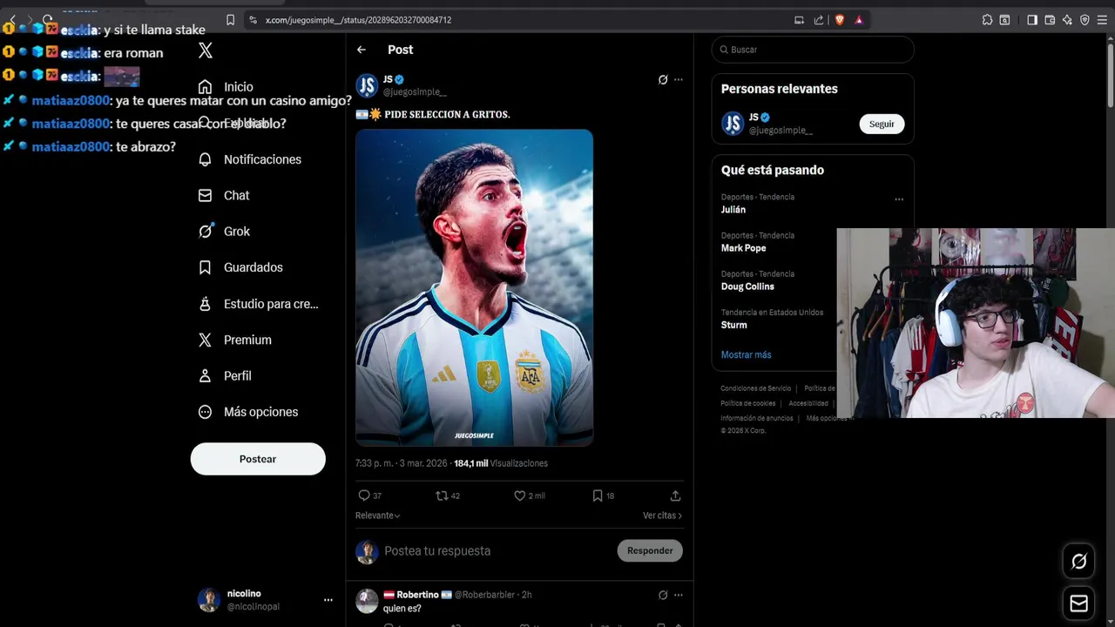The width and height of the screenshot is (1115, 627).
Task: Open the Sturm trend
Action: tap(734, 325)
